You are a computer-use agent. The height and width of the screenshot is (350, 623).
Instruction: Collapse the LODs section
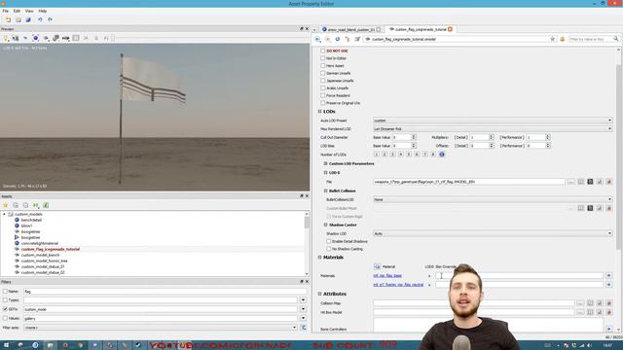(x=320, y=112)
